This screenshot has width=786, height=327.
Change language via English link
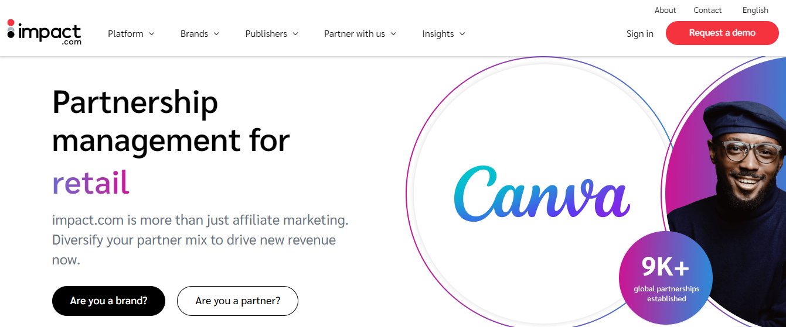point(756,10)
